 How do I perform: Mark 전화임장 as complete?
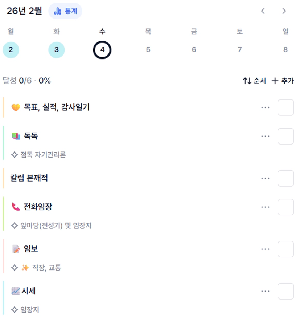point(285,207)
